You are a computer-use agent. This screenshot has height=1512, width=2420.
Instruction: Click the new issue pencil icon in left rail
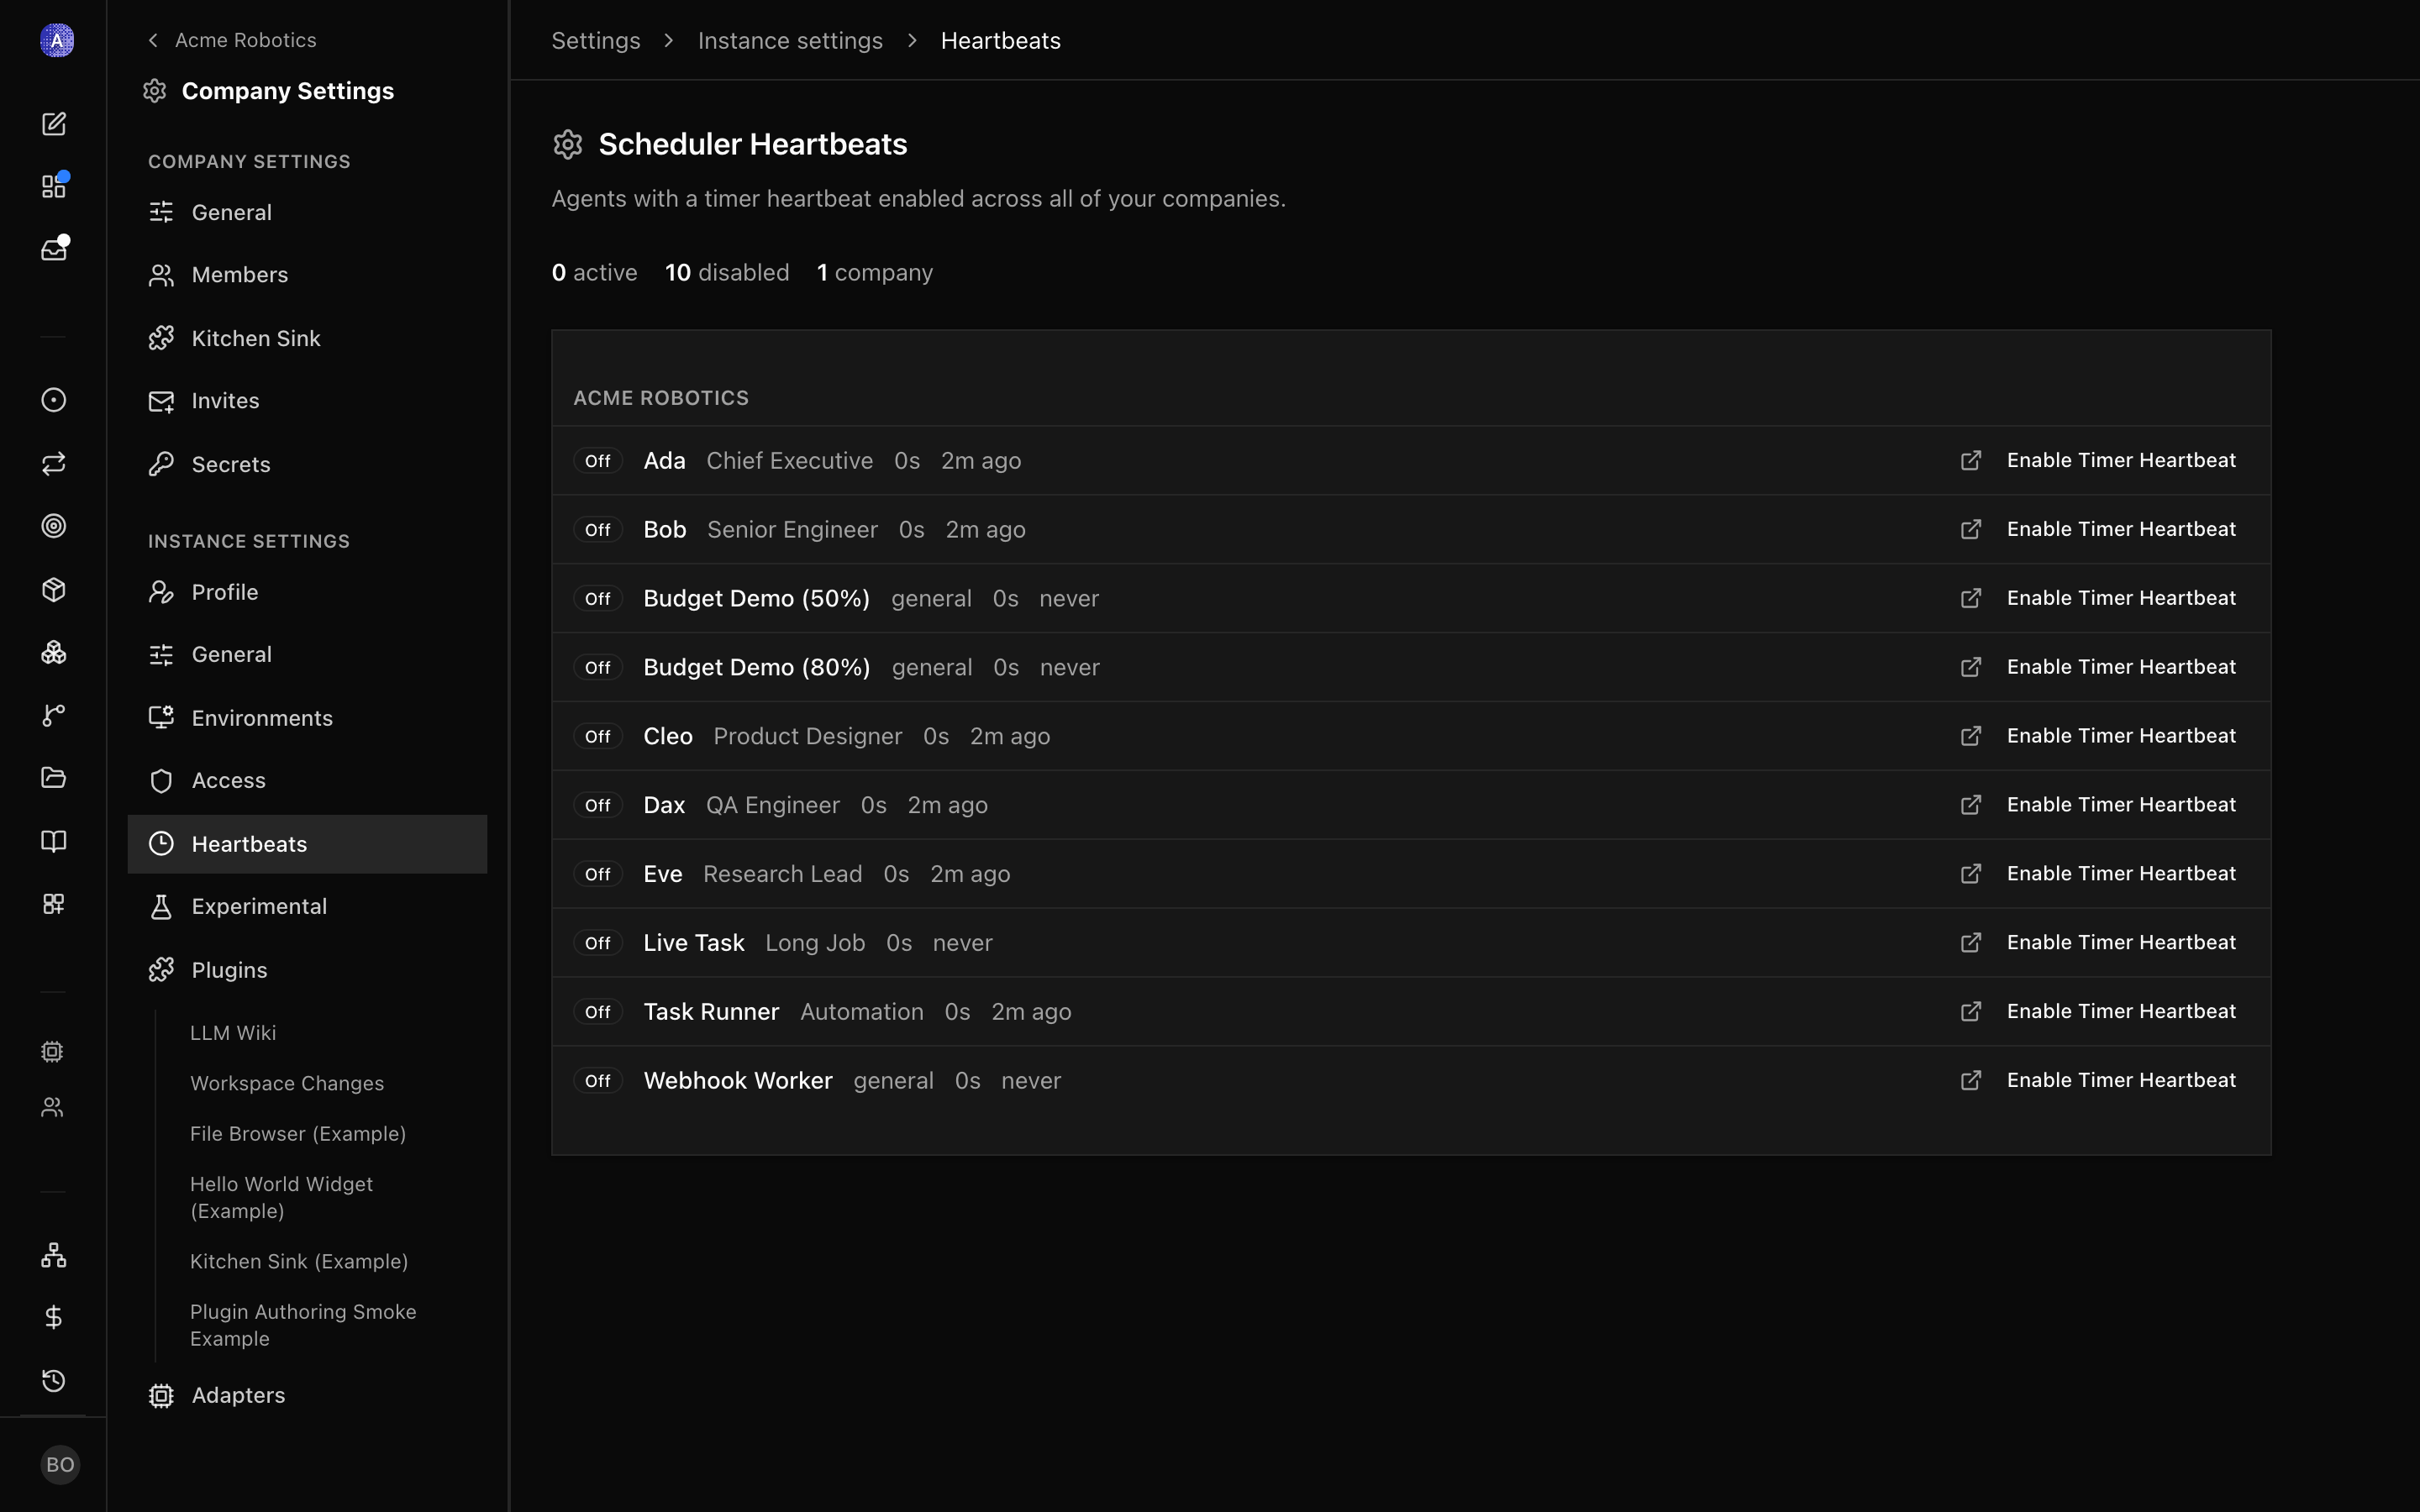pyautogui.click(x=54, y=124)
